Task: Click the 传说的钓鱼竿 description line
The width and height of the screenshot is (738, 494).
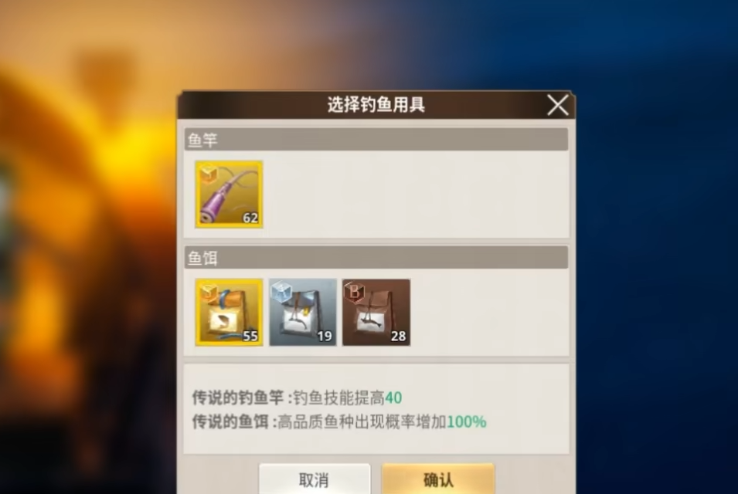Action: [x=297, y=398]
